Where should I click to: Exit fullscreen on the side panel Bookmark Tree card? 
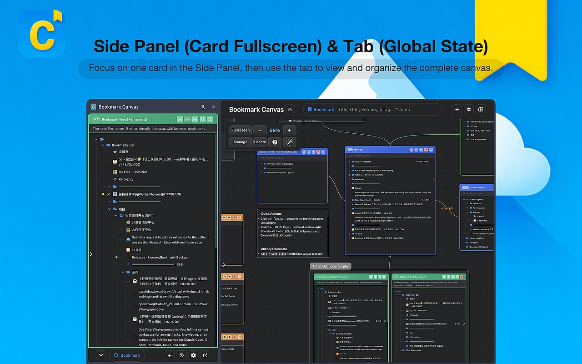tap(210, 119)
